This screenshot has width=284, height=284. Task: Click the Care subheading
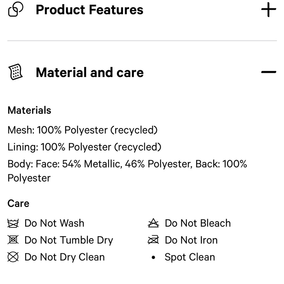(18, 203)
